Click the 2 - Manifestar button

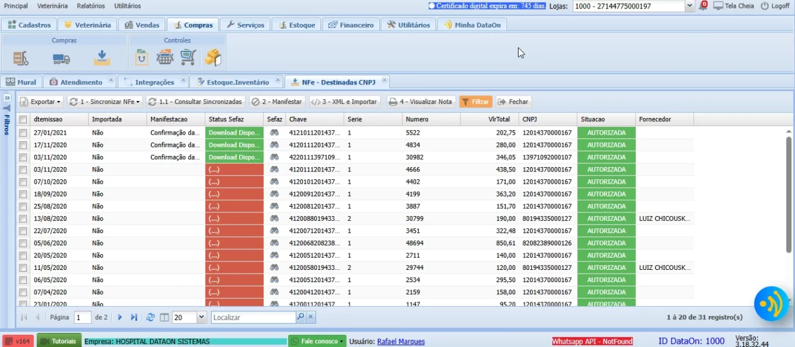tap(277, 102)
